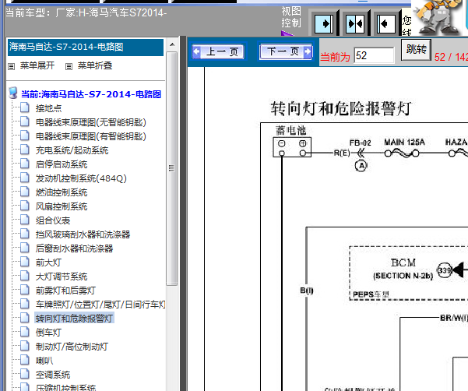The width and height of the screenshot is (468, 391).
Task: Expand all menus via 菜单展开
Action: 37,65
